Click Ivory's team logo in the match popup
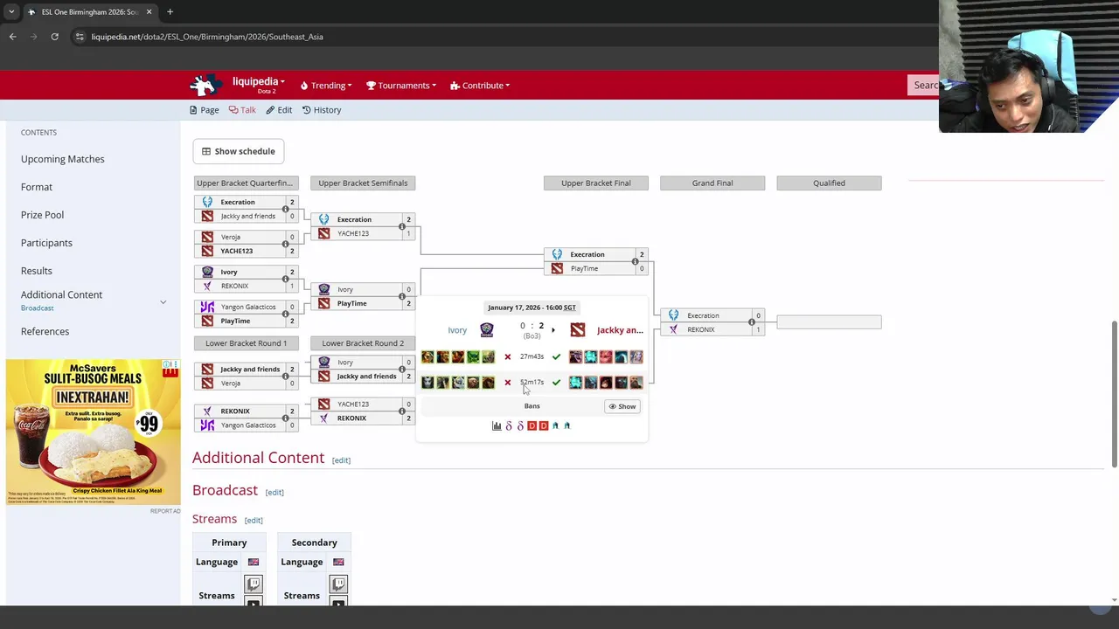The width and height of the screenshot is (1119, 629). pyautogui.click(x=487, y=330)
